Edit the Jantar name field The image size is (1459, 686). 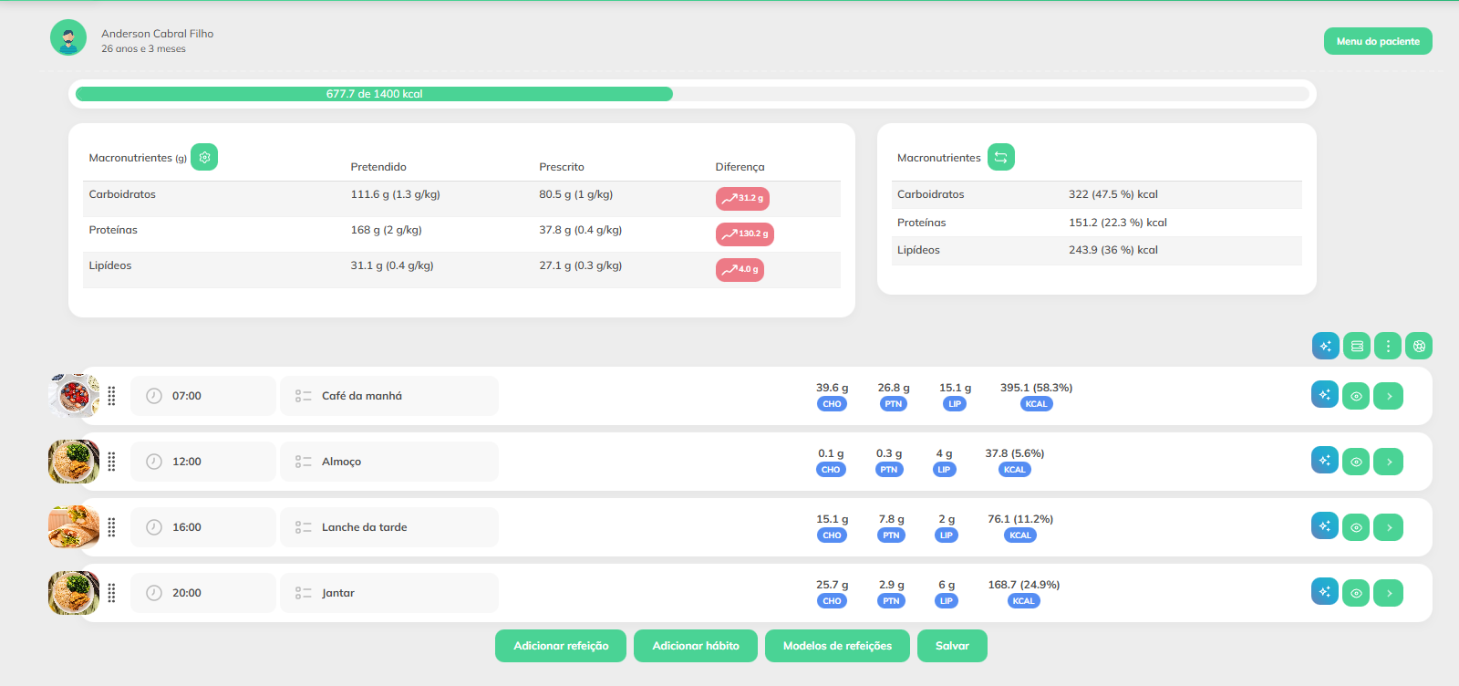click(x=389, y=593)
